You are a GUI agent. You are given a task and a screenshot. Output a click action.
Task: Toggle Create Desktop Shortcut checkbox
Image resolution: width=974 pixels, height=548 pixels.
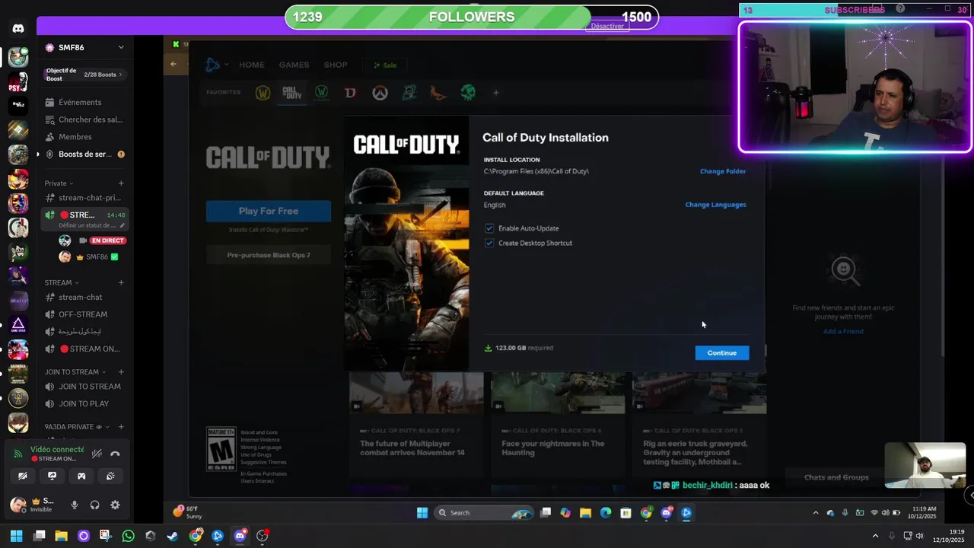point(489,243)
